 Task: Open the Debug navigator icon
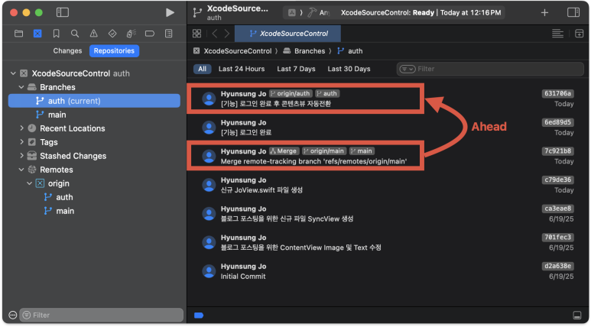(x=132, y=34)
